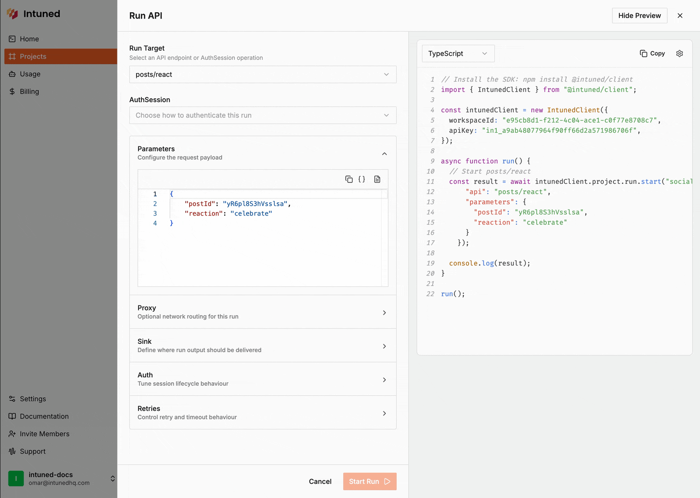Open the Usage page
Image resolution: width=700 pixels, height=498 pixels.
point(30,74)
